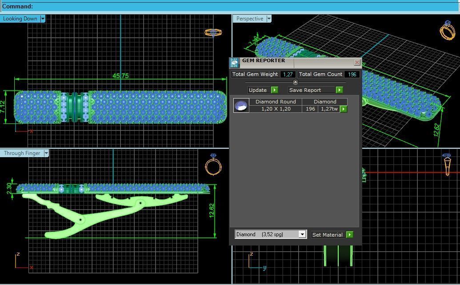
Task: Collapse the Gem Reporter header arrow
Action: [x=296, y=82]
